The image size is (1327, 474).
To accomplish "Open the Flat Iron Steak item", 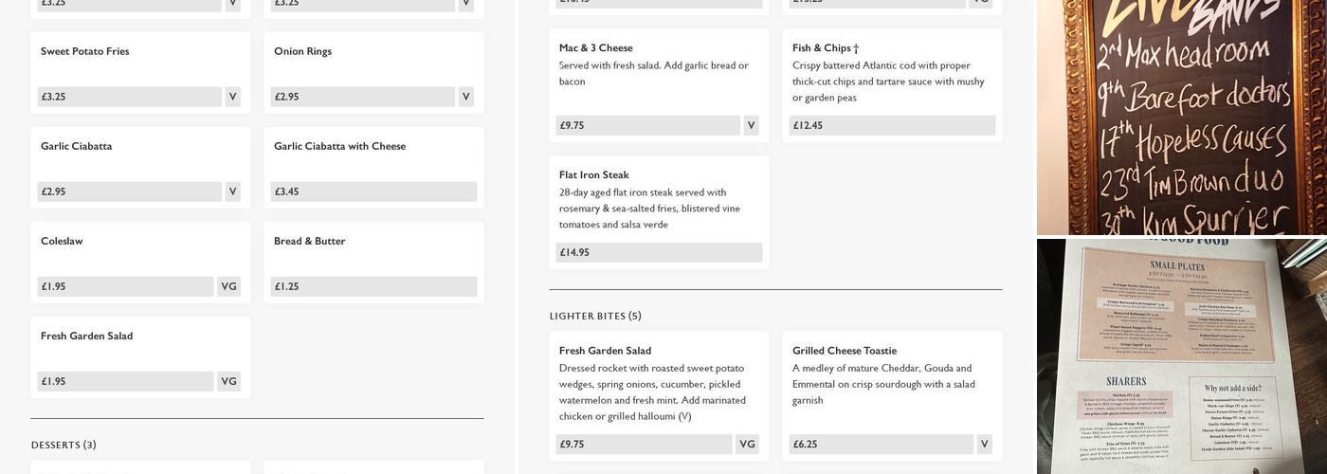I will pos(593,174).
